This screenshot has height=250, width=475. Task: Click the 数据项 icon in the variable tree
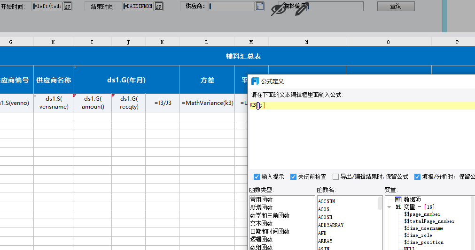click(398, 199)
